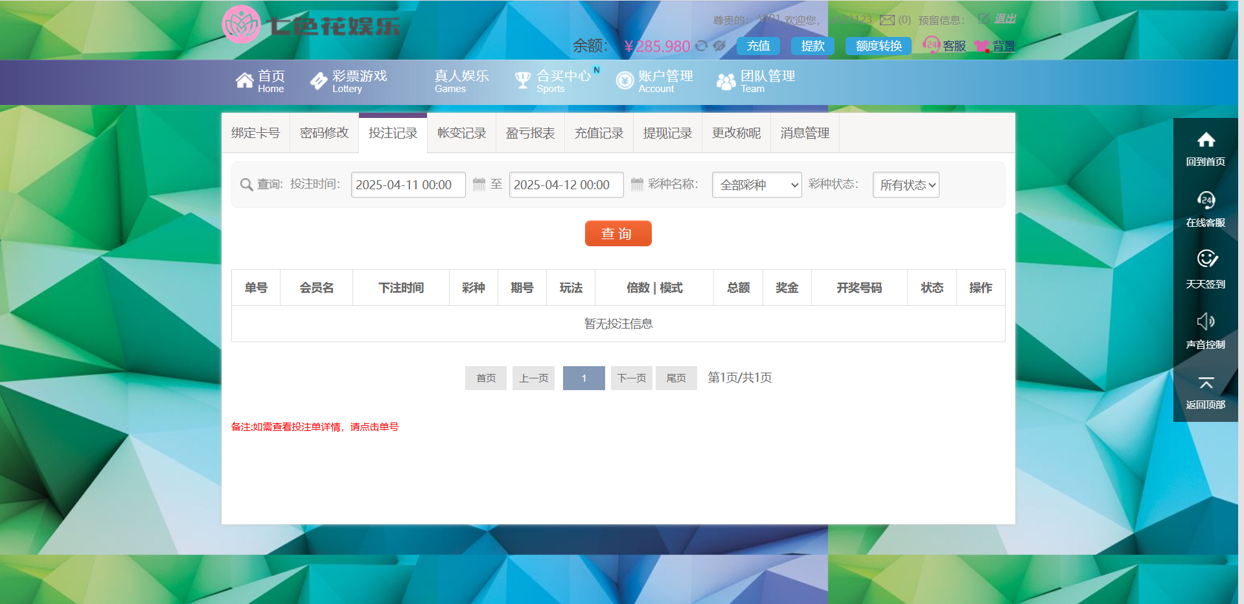Toggle balance visibility with the eye icon
This screenshot has width=1244, height=604.
click(719, 46)
